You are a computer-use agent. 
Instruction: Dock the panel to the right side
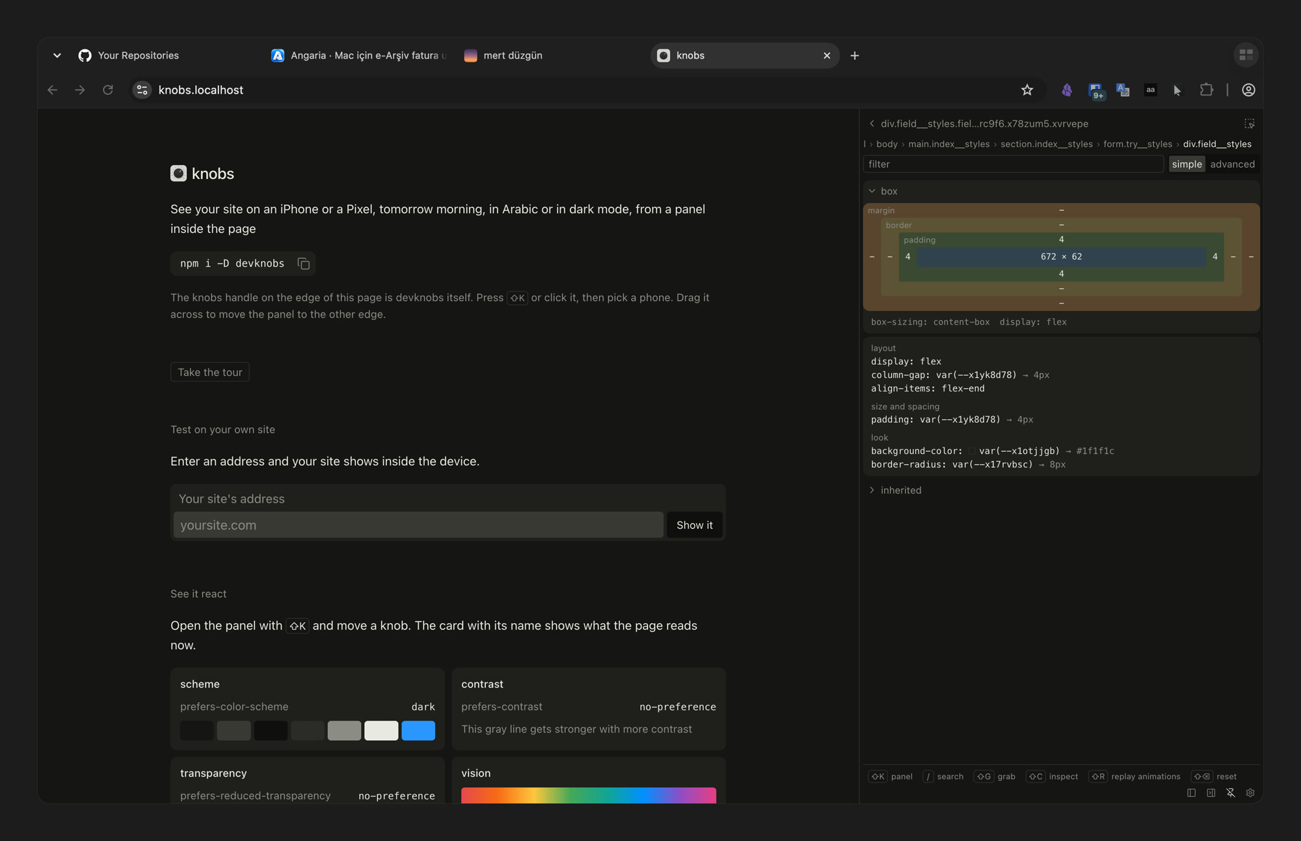point(1211,793)
